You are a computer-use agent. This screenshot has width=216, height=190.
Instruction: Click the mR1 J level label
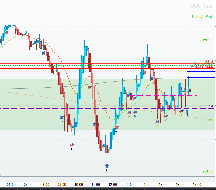(x=208, y=40)
